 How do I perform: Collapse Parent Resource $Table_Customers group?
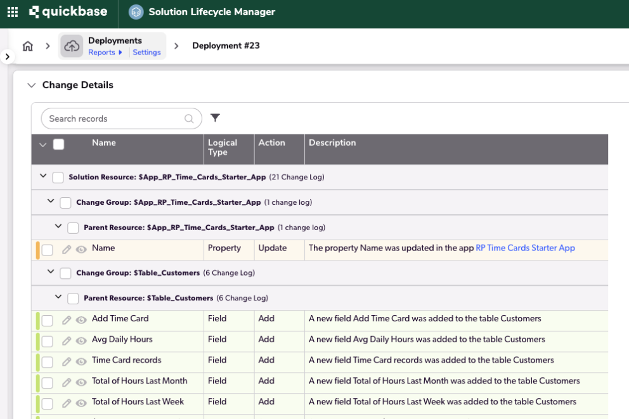[58, 297]
